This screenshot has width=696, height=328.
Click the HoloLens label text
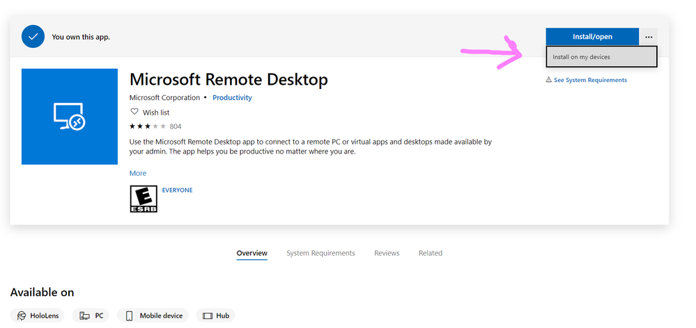pyautogui.click(x=44, y=315)
